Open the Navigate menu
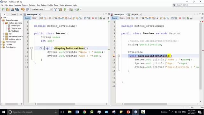The width and height of the screenshot is (204, 115). coord(18,5)
